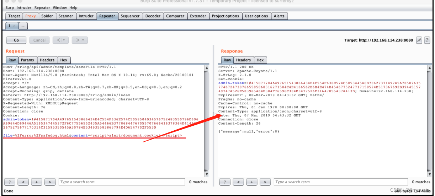This screenshot has height=196, width=435.
Task: Open the Intruder menu in menu bar
Action: tap(24, 7)
